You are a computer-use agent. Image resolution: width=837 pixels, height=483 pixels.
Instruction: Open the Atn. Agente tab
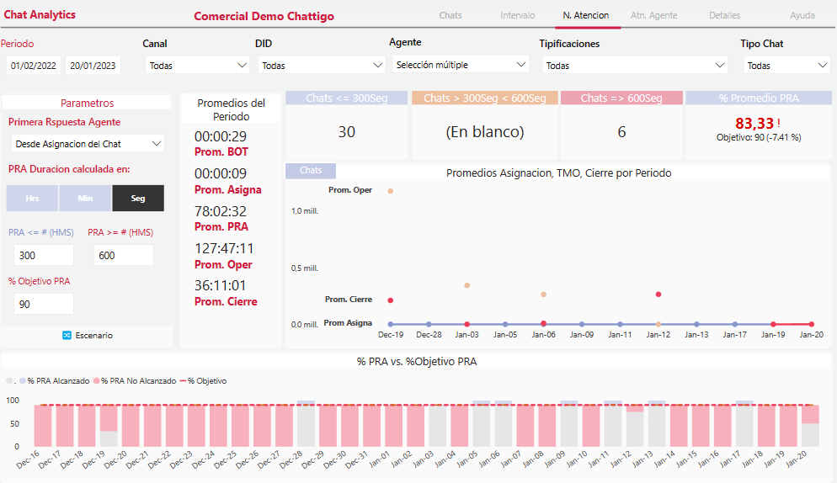click(x=654, y=15)
